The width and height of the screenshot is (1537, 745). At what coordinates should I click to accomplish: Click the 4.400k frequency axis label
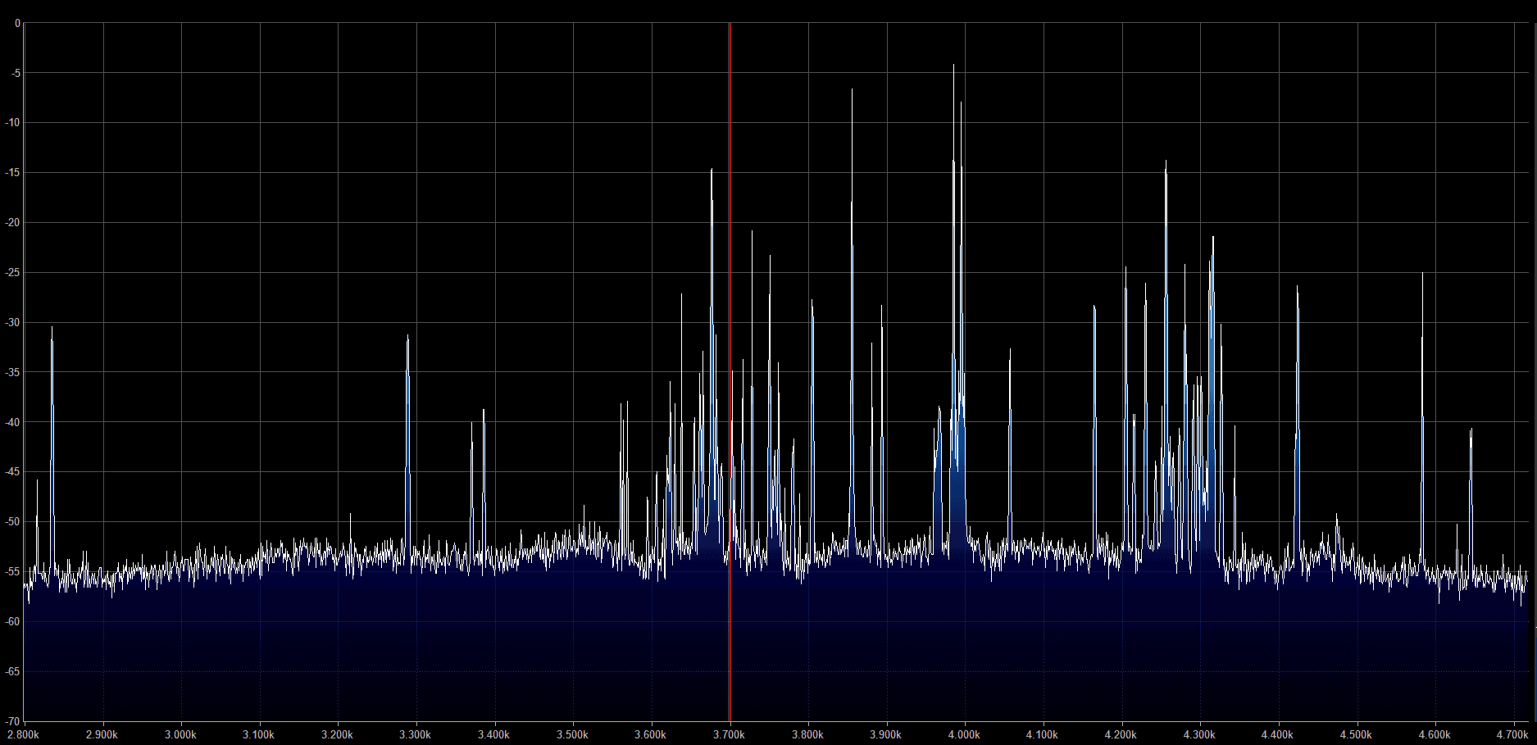(x=1278, y=735)
